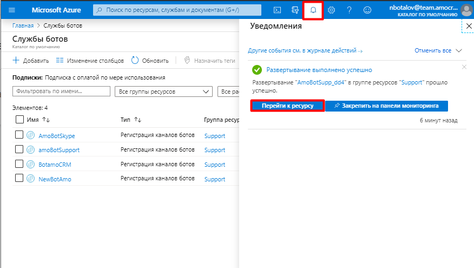This screenshot has height=268, width=474.
Task: Sort by Type column arrows
Action: [x=138, y=120]
